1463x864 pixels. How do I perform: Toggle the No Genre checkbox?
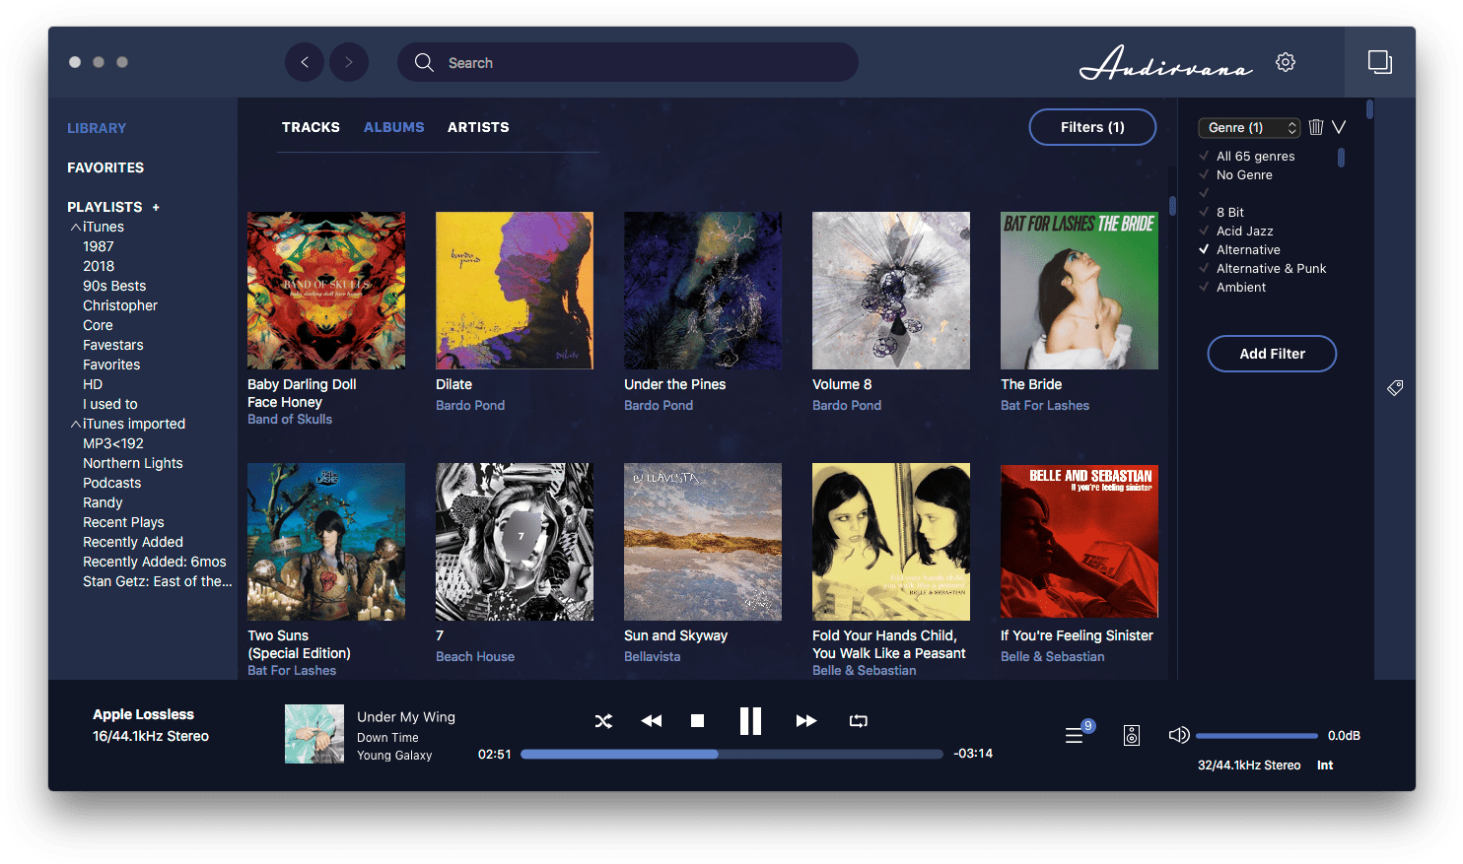(x=1204, y=174)
